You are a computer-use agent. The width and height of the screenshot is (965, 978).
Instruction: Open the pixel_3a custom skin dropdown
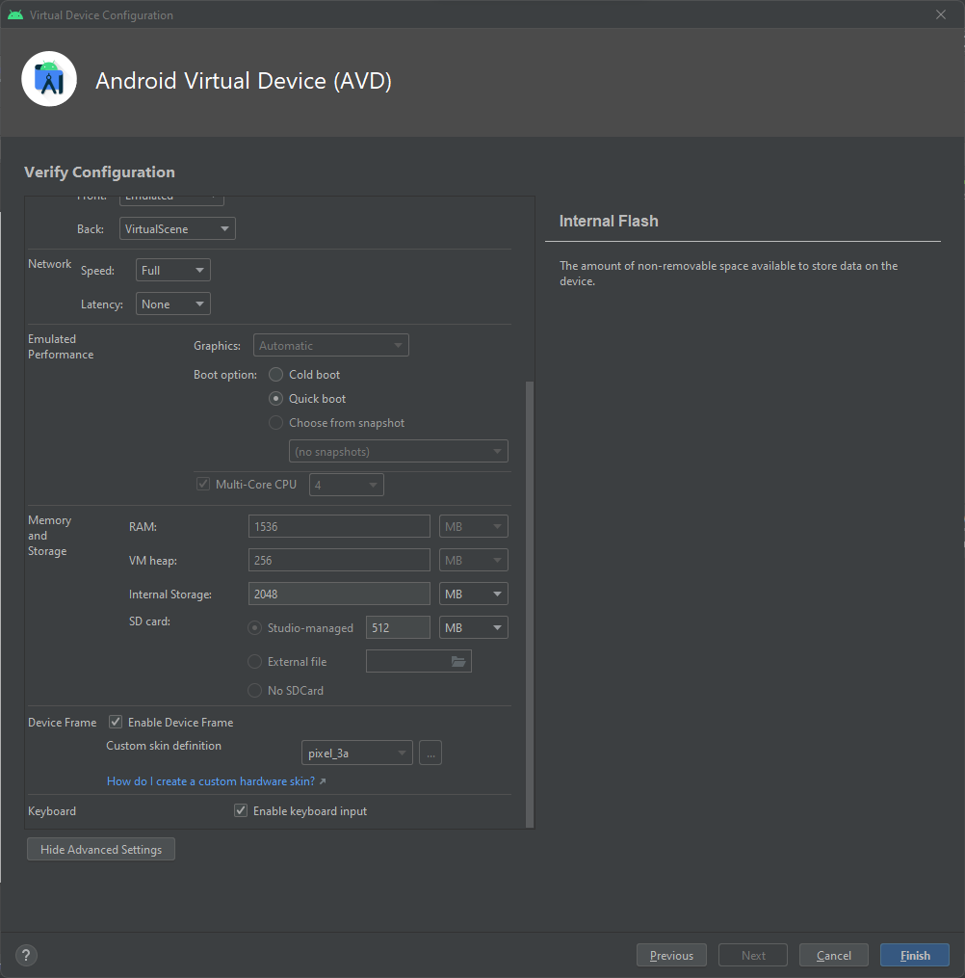click(356, 753)
